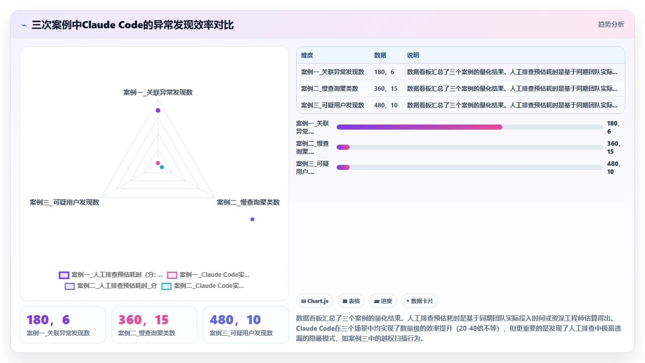
Task: Select the 表格 chip
Action: point(351,301)
